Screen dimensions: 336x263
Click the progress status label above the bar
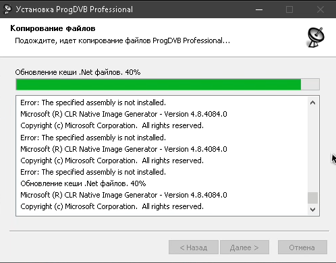tap(78, 72)
